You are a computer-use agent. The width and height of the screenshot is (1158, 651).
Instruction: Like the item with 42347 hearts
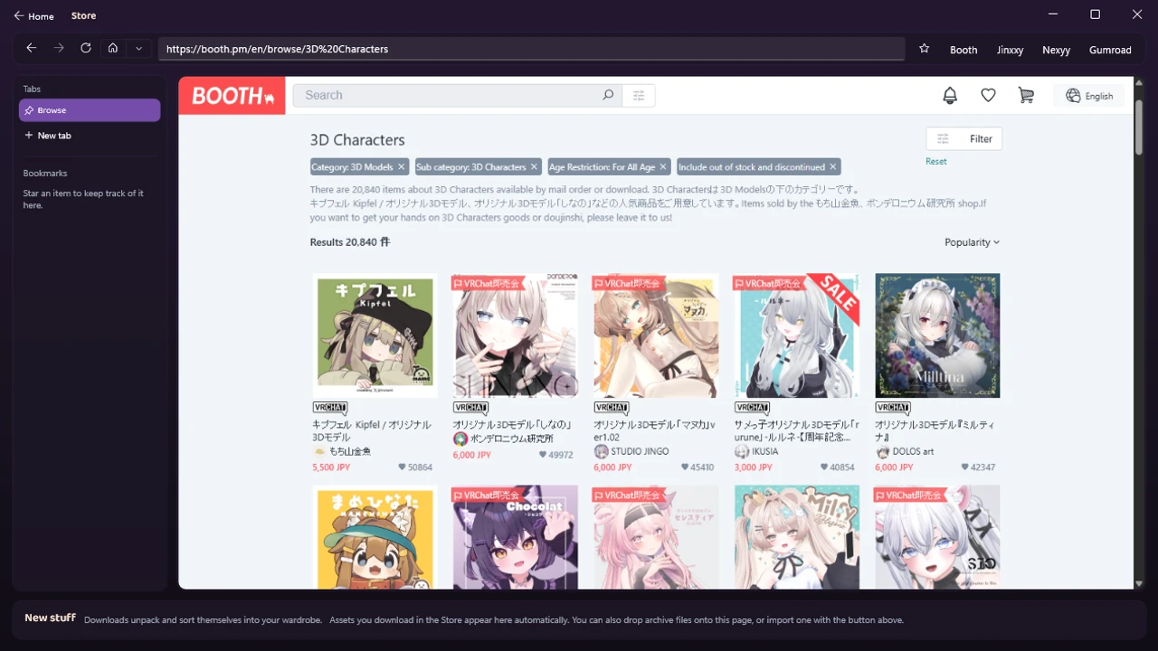[965, 467]
